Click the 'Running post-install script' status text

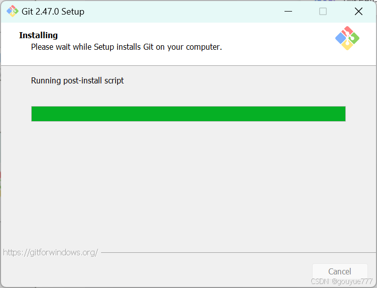(x=77, y=80)
